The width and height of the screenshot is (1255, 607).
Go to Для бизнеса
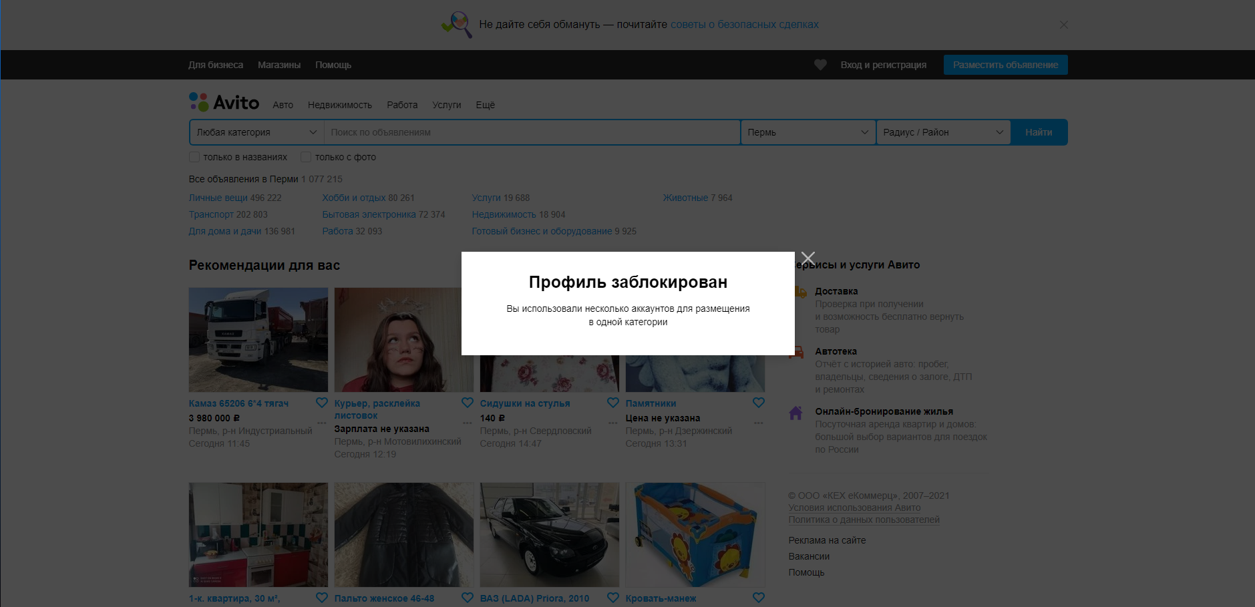(216, 65)
